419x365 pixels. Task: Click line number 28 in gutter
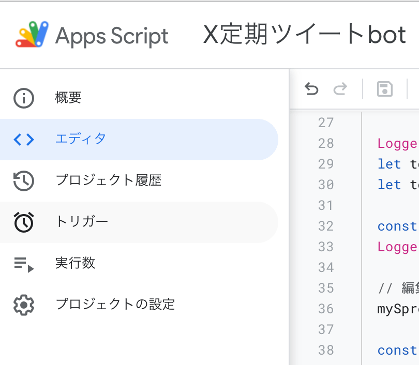click(326, 143)
